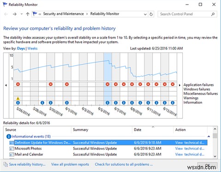The image size is (221, 172).
Task: Click the Reliability Monitor title bar flag icon
Action: 5,5
